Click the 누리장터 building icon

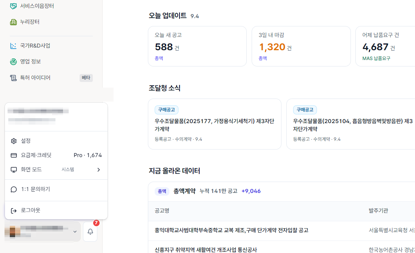[13, 22]
